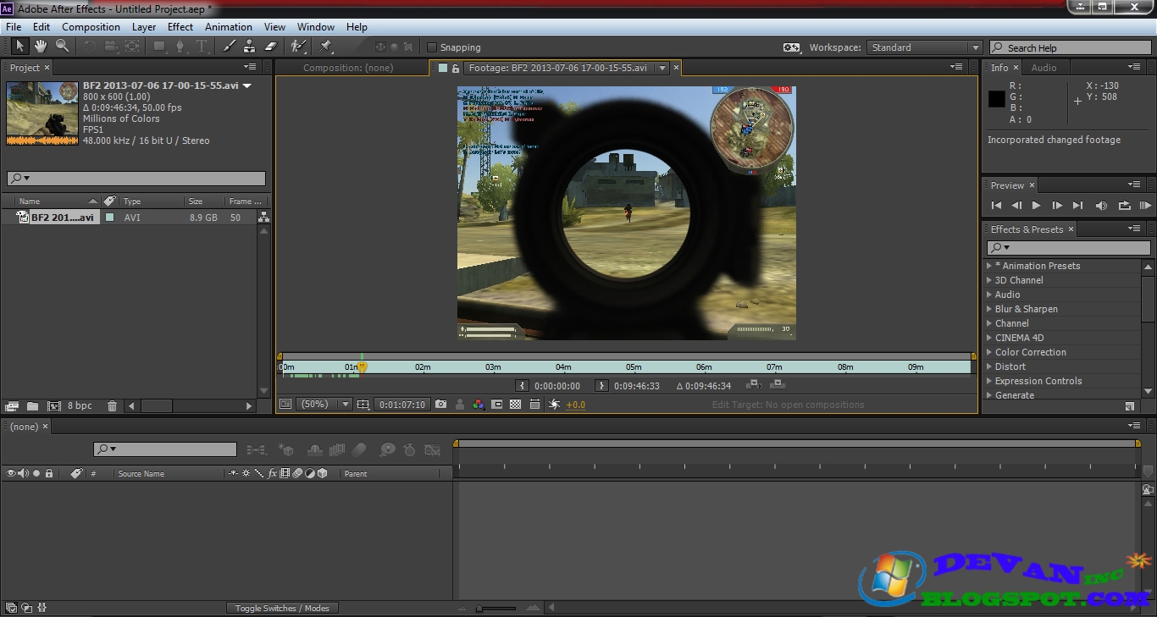
Task: Switch to Composition: (none) tab
Action: coord(348,68)
